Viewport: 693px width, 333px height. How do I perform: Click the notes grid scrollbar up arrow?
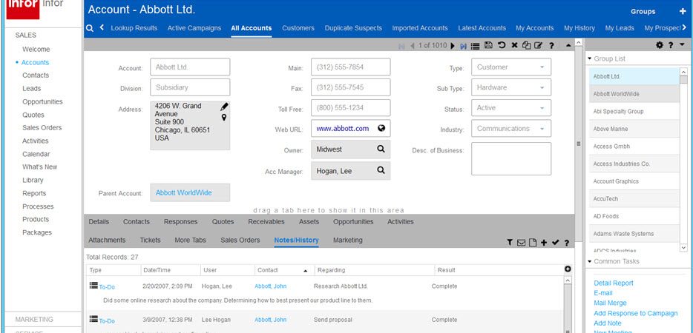(x=568, y=280)
